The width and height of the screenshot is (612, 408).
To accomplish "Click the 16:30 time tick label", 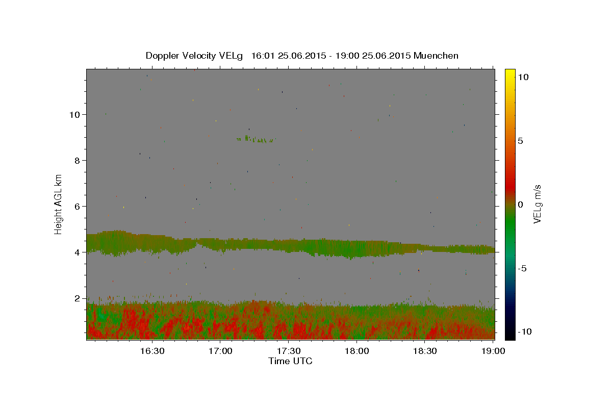I will coord(152,351).
